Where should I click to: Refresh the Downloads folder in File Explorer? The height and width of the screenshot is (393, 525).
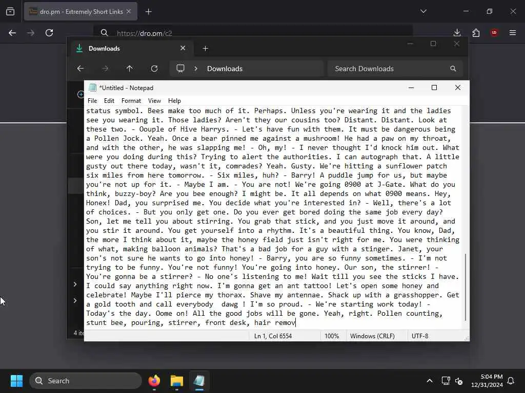tap(154, 69)
